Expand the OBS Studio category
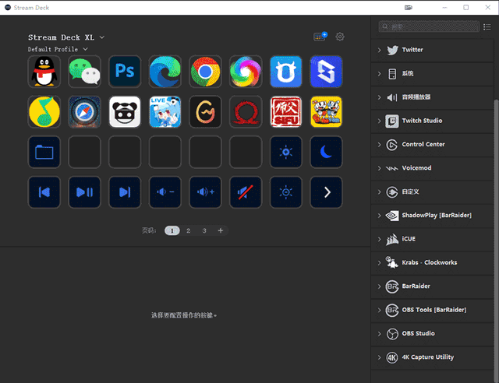 pos(432,334)
